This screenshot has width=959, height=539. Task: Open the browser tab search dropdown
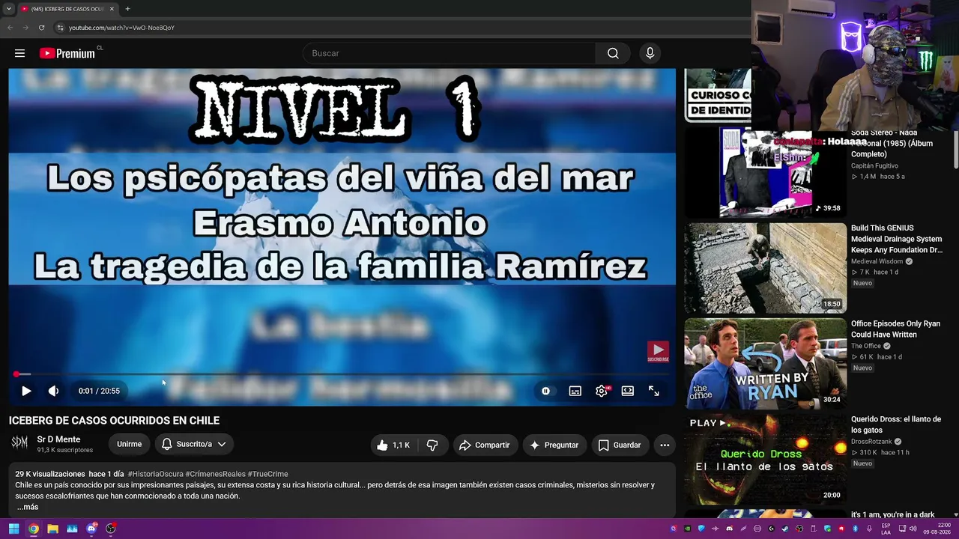[x=9, y=9]
